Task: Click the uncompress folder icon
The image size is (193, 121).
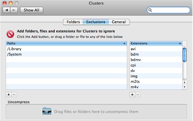Action: tap(47, 112)
